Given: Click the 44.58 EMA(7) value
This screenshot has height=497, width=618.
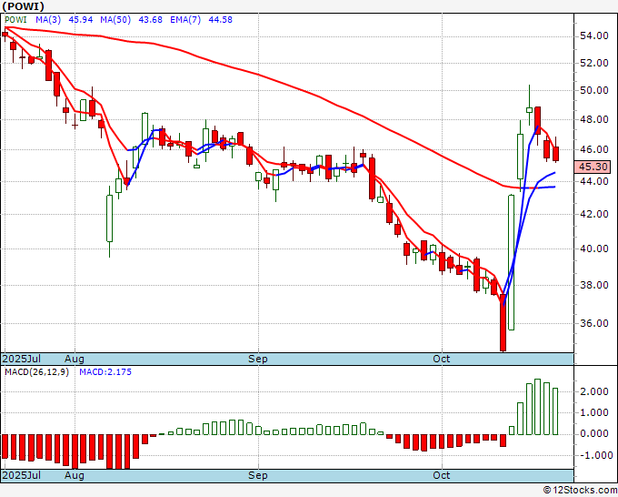Looking at the screenshot, I should (x=220, y=20).
